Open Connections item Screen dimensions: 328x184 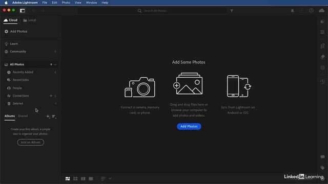tap(18, 96)
